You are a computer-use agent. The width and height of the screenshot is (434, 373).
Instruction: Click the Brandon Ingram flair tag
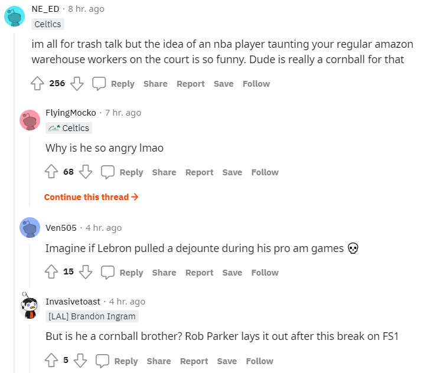point(92,316)
